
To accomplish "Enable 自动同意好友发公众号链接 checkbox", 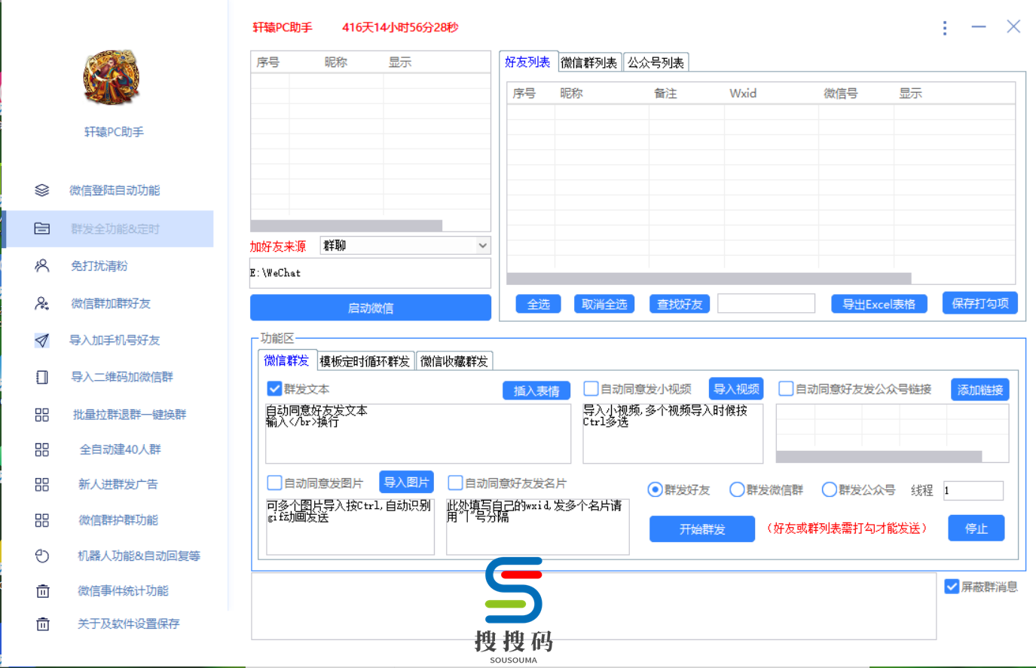I will tap(786, 389).
